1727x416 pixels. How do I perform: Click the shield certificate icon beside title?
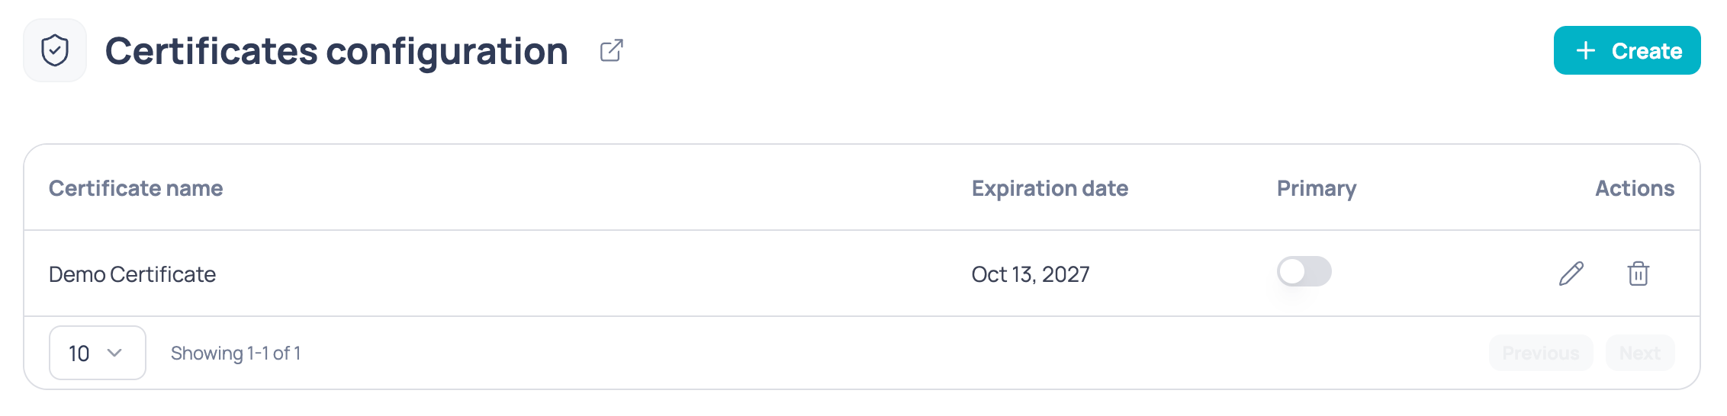click(x=55, y=50)
